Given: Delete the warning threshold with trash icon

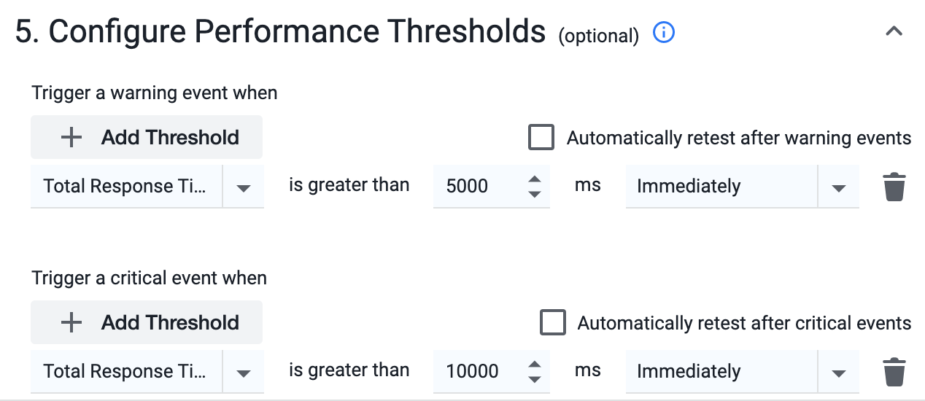Looking at the screenshot, I should pos(894,187).
